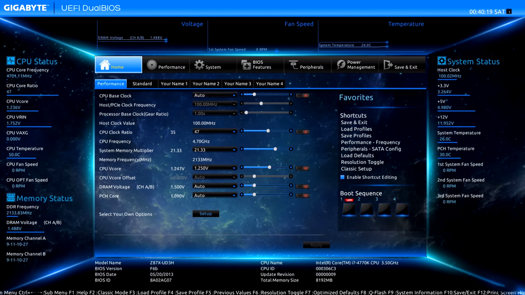Switch to the Performance sub-tab
The height and width of the screenshot is (295, 525).
click(x=111, y=83)
